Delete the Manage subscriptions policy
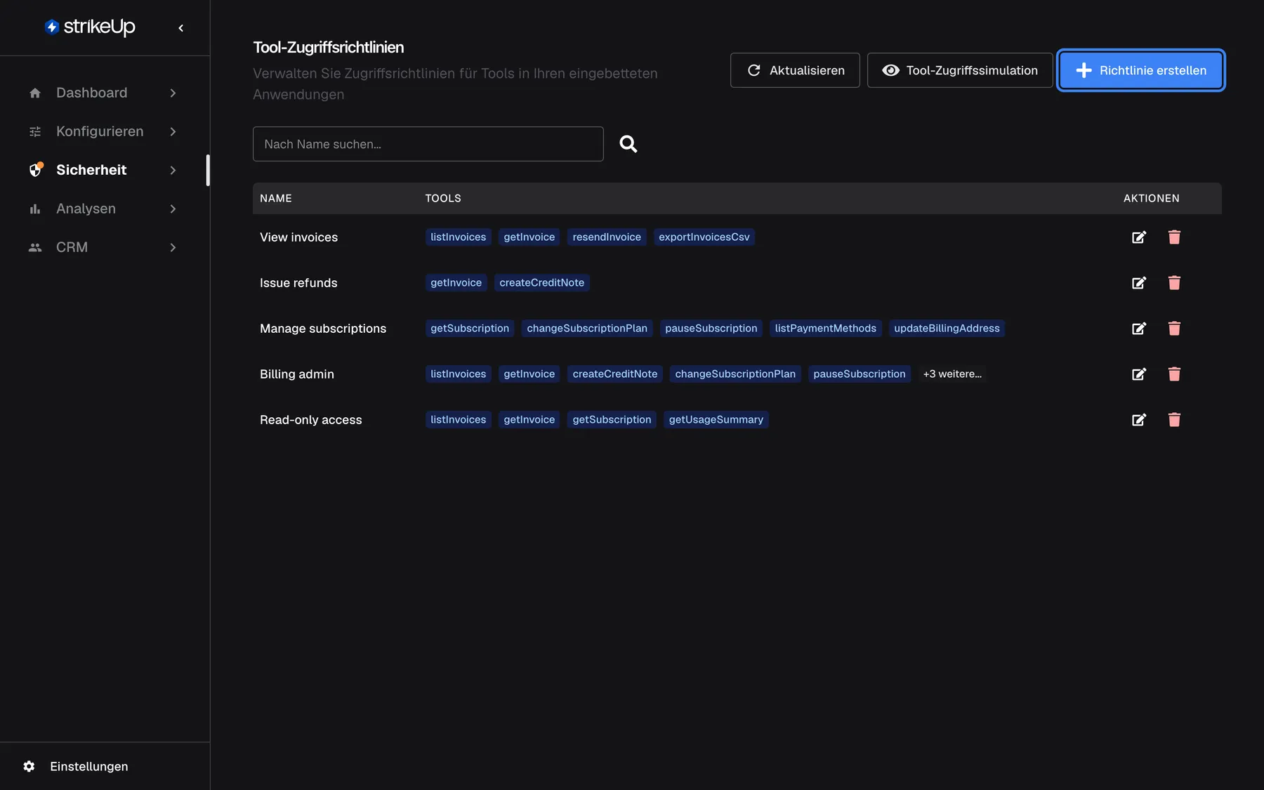This screenshot has width=1264, height=790. (x=1174, y=329)
